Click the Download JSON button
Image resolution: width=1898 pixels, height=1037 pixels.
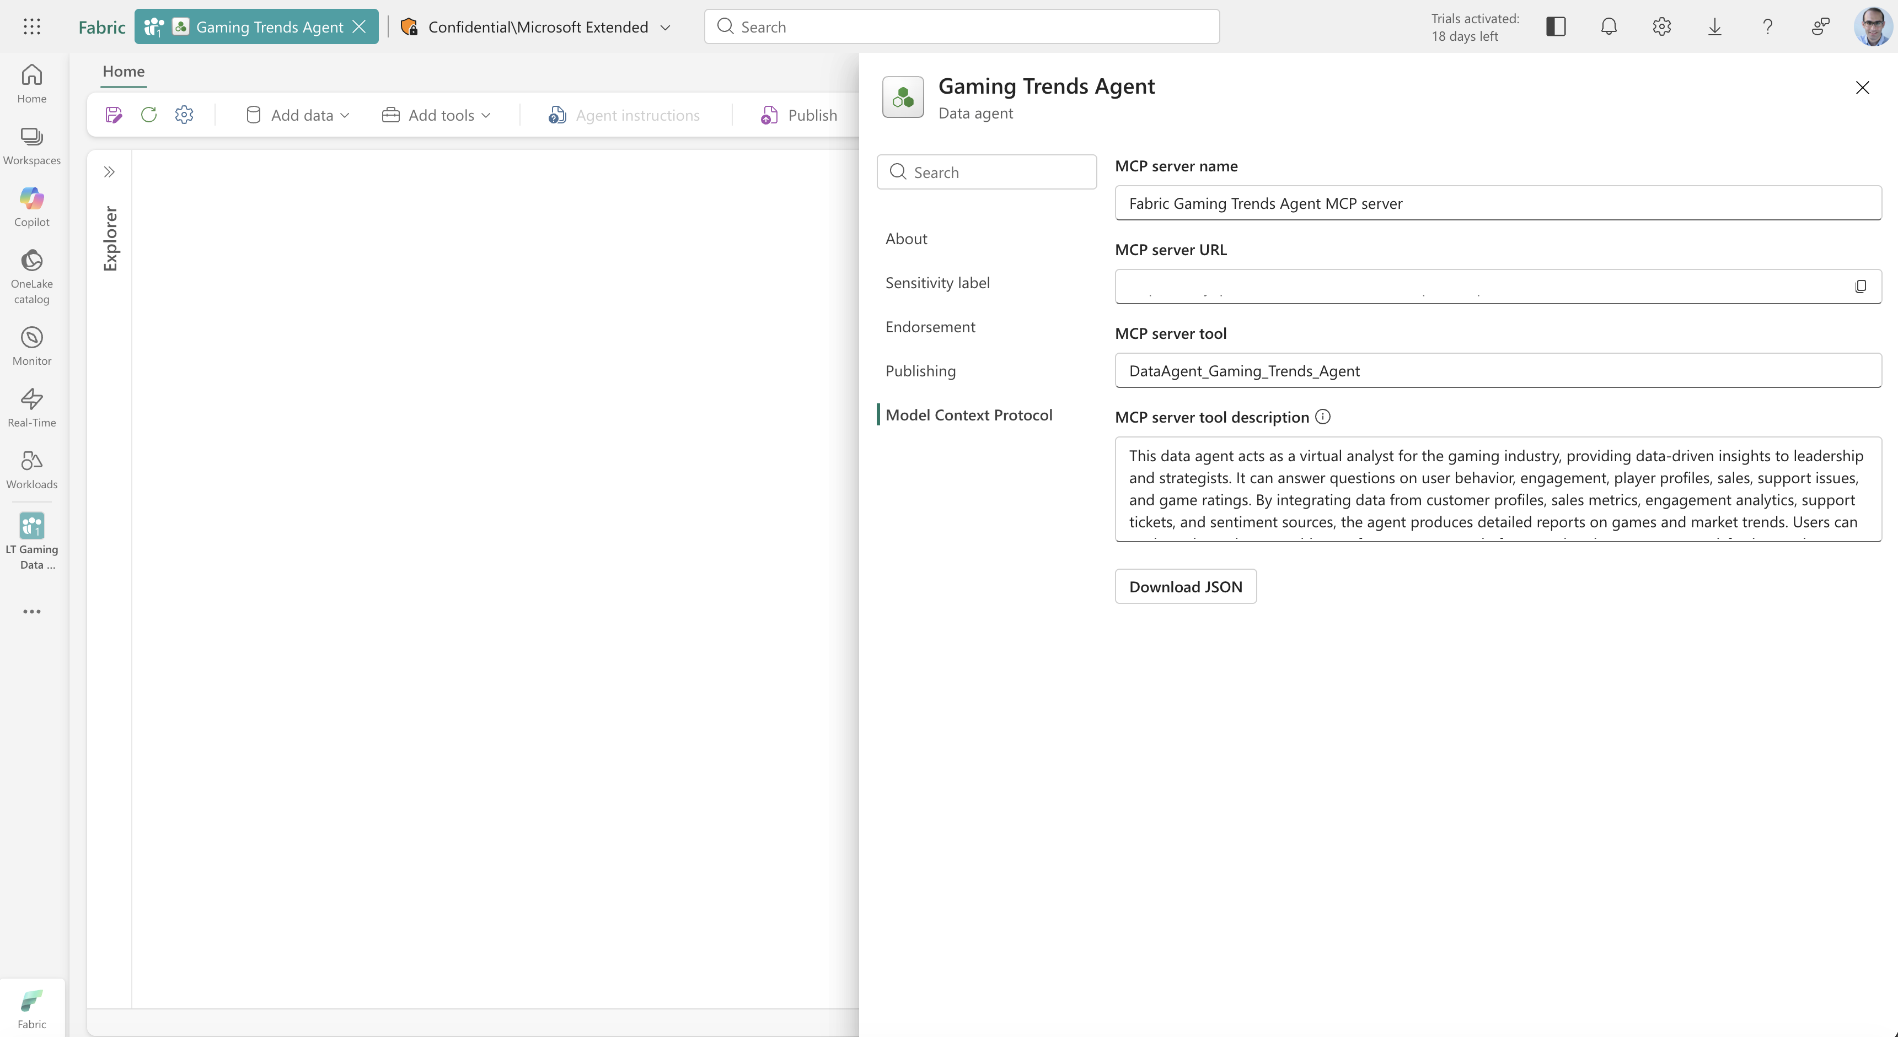(1185, 586)
